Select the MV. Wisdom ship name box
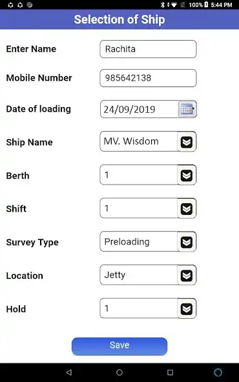 tap(138, 141)
